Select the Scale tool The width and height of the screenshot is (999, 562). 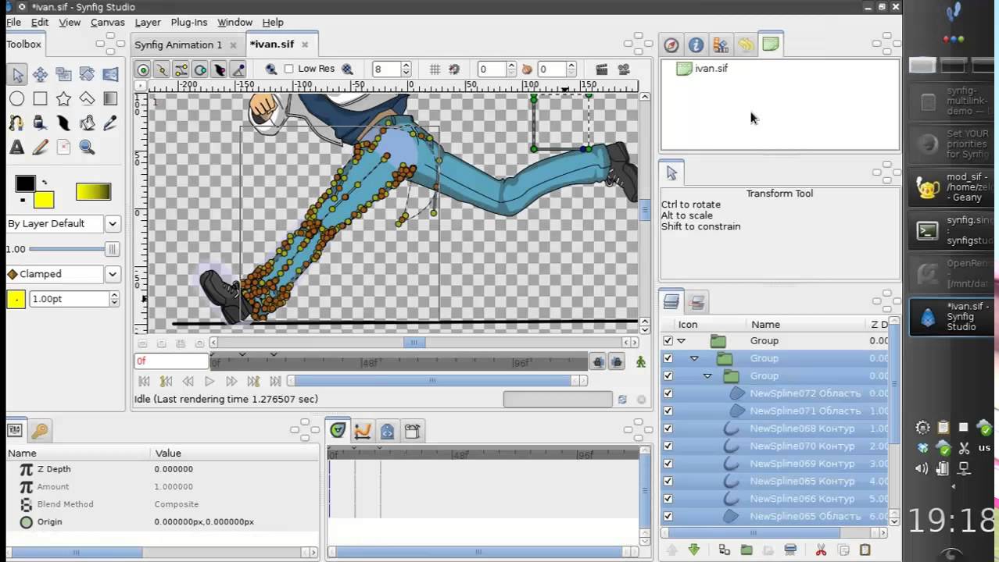pyautogui.click(x=63, y=75)
